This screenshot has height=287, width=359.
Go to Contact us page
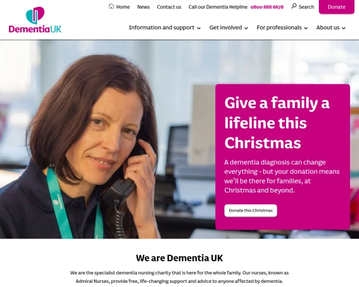(x=169, y=7)
